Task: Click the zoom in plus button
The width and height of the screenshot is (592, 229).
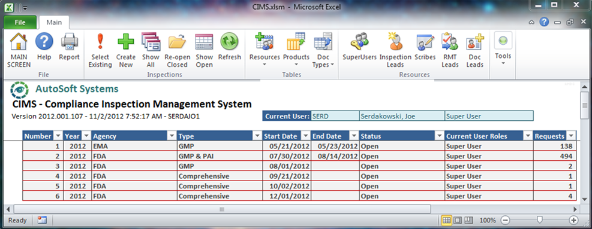Action: coord(573,220)
